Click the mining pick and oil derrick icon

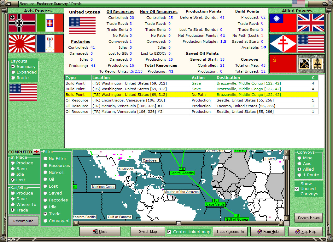click(x=311, y=64)
